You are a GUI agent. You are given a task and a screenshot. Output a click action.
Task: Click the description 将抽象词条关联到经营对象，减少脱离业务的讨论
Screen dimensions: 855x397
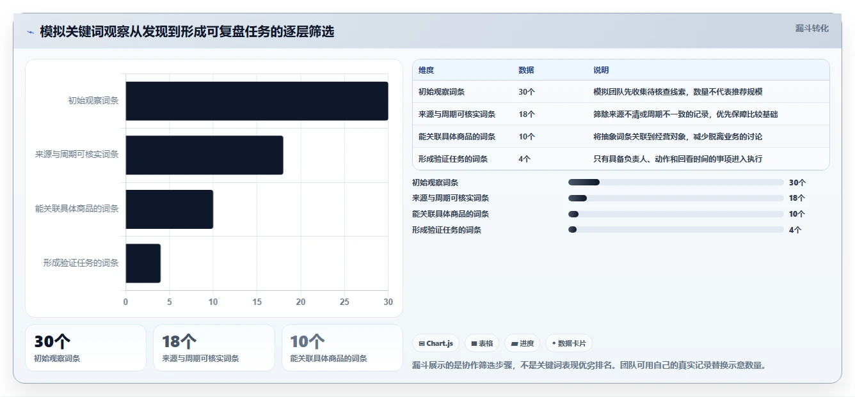click(678, 136)
